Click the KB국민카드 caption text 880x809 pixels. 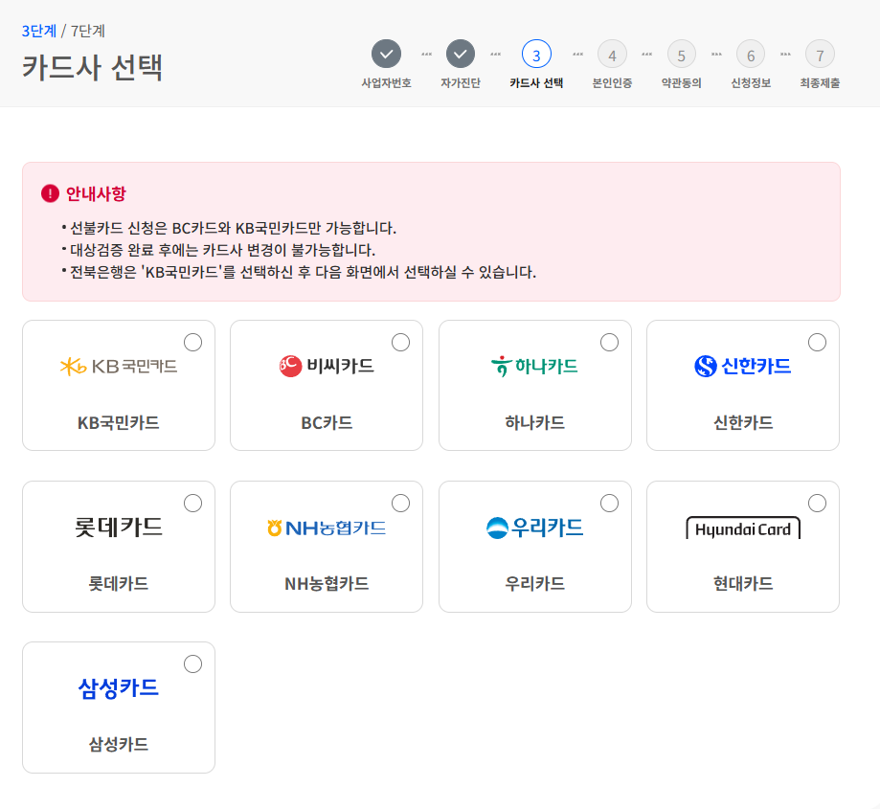coord(119,422)
